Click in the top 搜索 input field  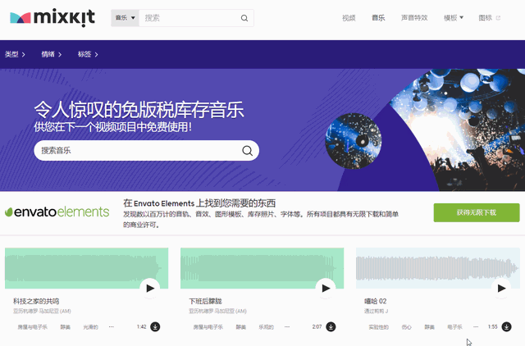coord(189,18)
